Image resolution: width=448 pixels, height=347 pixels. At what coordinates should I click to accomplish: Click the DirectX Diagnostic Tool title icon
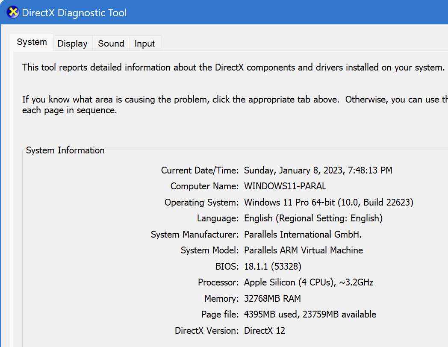coord(13,12)
